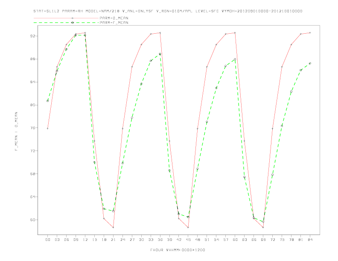This screenshot has height=261, width=338.
Task: Click the 57 hour tick label
Action: [226, 240]
